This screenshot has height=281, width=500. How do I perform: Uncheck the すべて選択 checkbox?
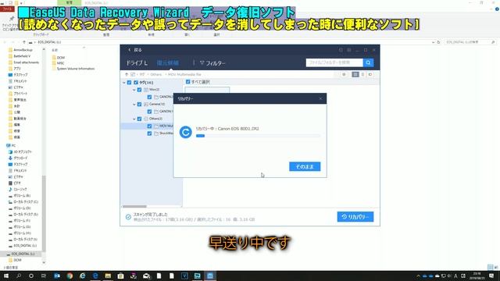(187, 82)
